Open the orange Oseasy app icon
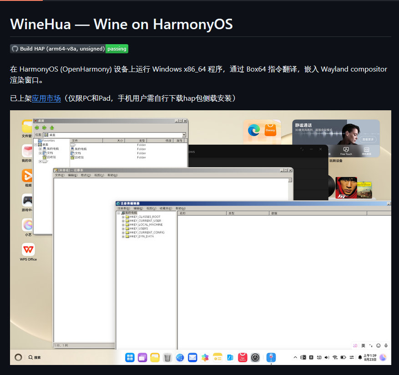399x375 pixels. click(270, 130)
